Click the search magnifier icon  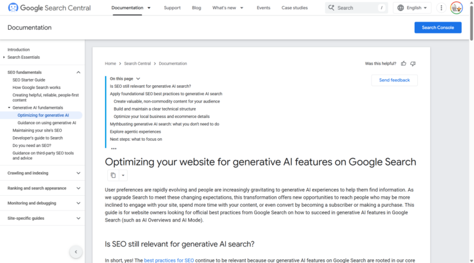[331, 8]
